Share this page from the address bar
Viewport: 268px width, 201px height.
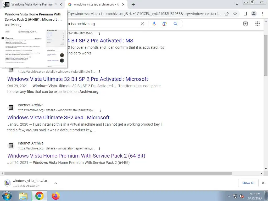[x=227, y=14]
